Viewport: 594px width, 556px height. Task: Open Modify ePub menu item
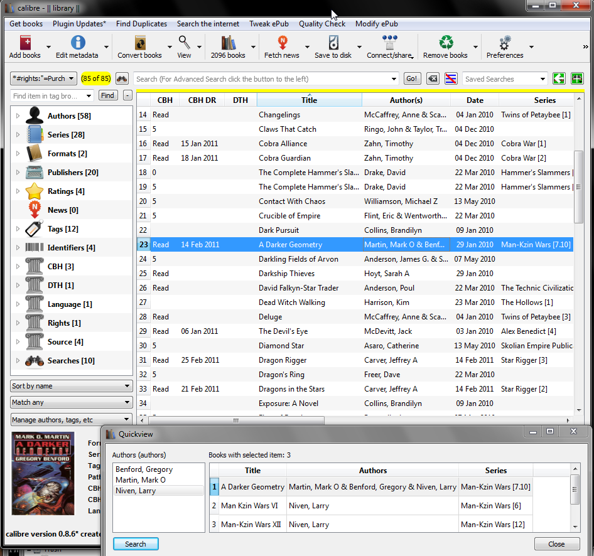[x=377, y=23]
